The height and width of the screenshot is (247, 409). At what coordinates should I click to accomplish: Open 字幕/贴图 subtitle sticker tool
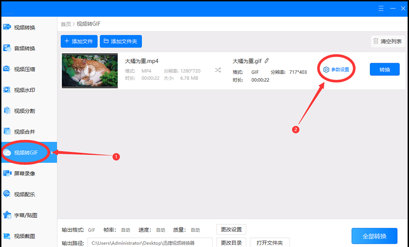click(25, 215)
